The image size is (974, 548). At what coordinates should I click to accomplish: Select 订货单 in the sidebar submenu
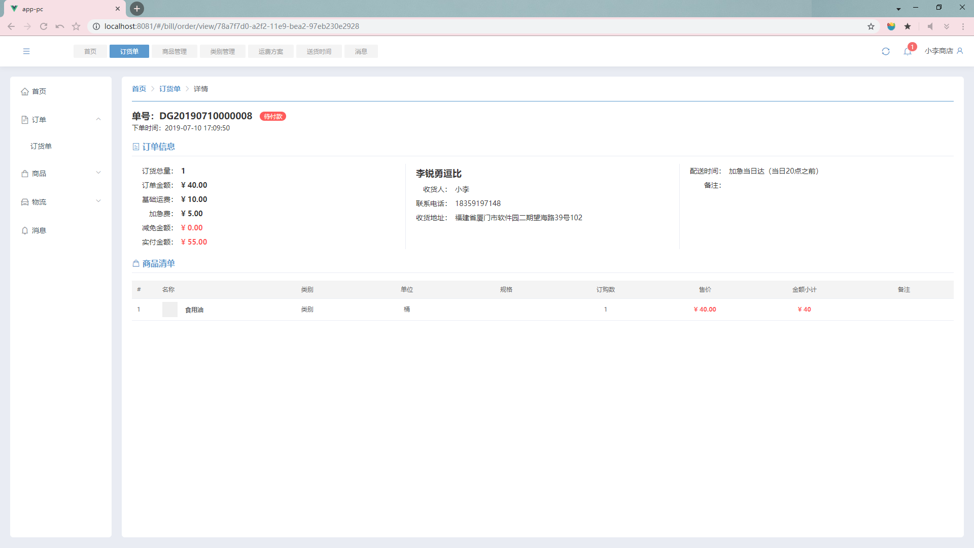coord(41,146)
